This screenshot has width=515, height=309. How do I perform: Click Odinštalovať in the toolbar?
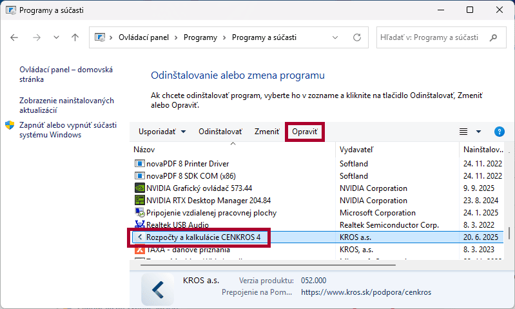coord(220,132)
